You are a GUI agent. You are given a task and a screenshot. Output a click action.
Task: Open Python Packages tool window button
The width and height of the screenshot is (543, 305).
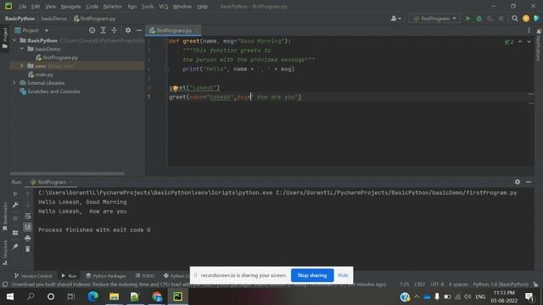[106, 276]
